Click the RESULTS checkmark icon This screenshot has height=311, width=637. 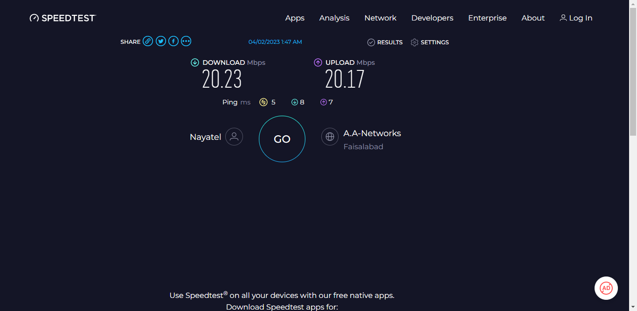(371, 42)
